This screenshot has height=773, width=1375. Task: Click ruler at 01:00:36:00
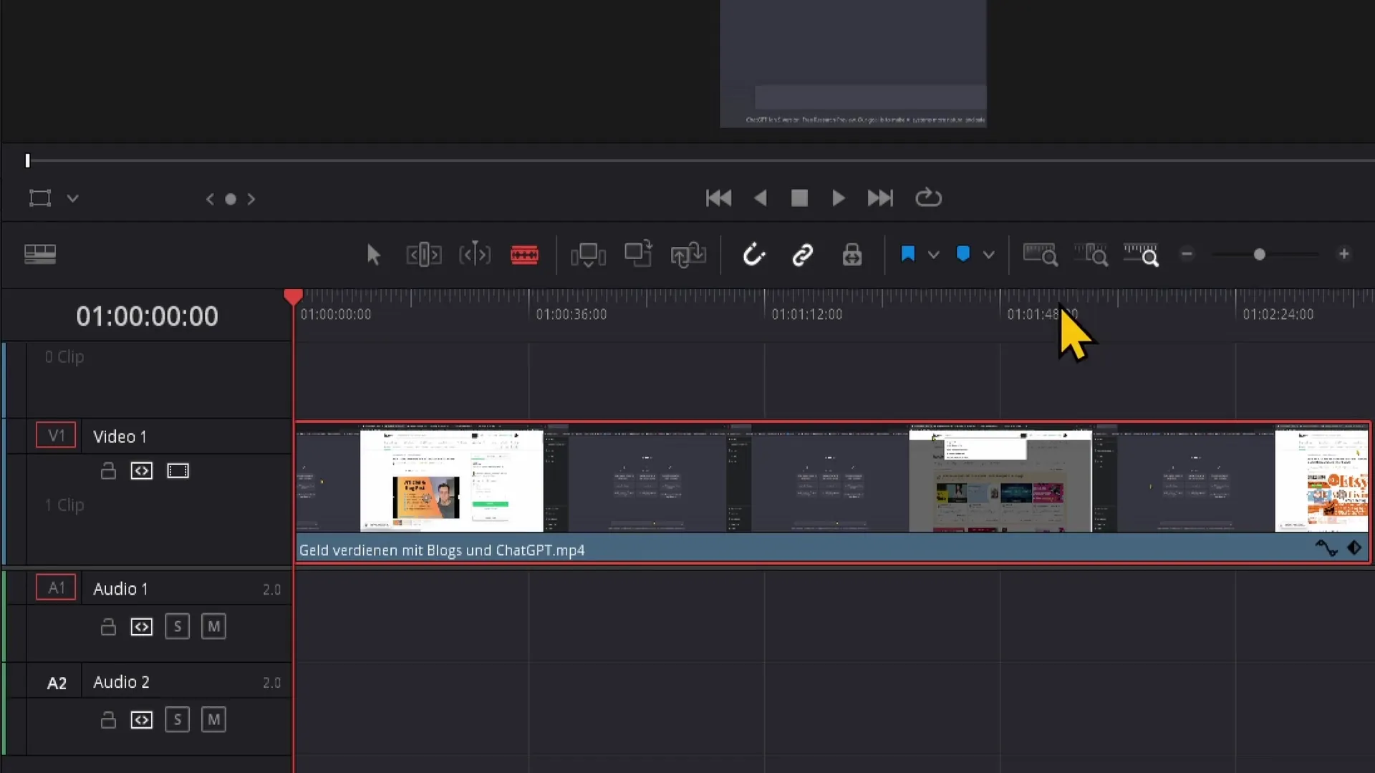[571, 314]
